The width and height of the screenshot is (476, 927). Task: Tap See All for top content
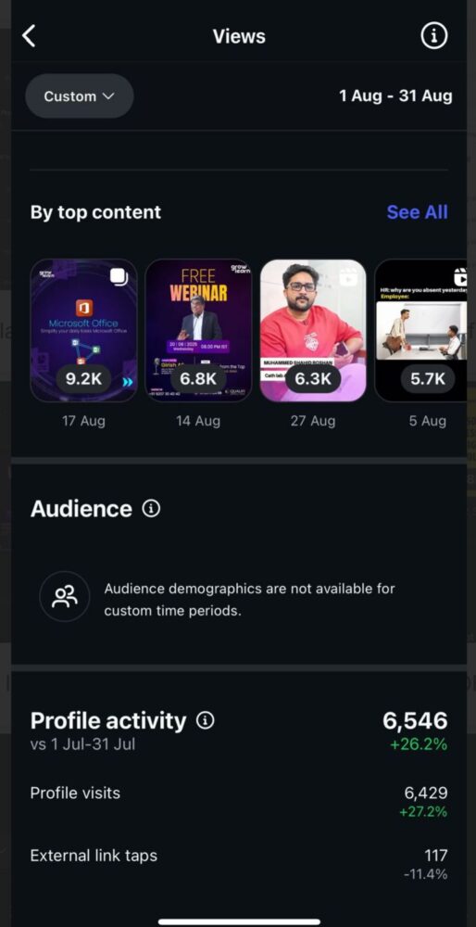[417, 211]
